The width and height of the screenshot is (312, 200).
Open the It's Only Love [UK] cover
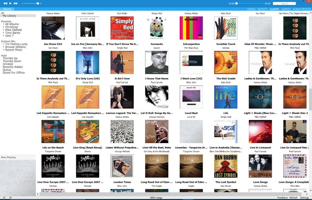click(87, 63)
